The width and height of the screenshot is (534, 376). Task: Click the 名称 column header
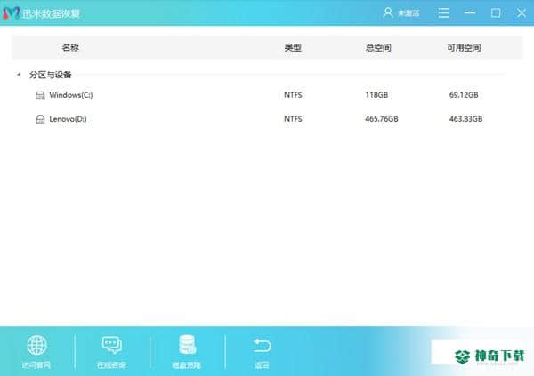tap(70, 48)
